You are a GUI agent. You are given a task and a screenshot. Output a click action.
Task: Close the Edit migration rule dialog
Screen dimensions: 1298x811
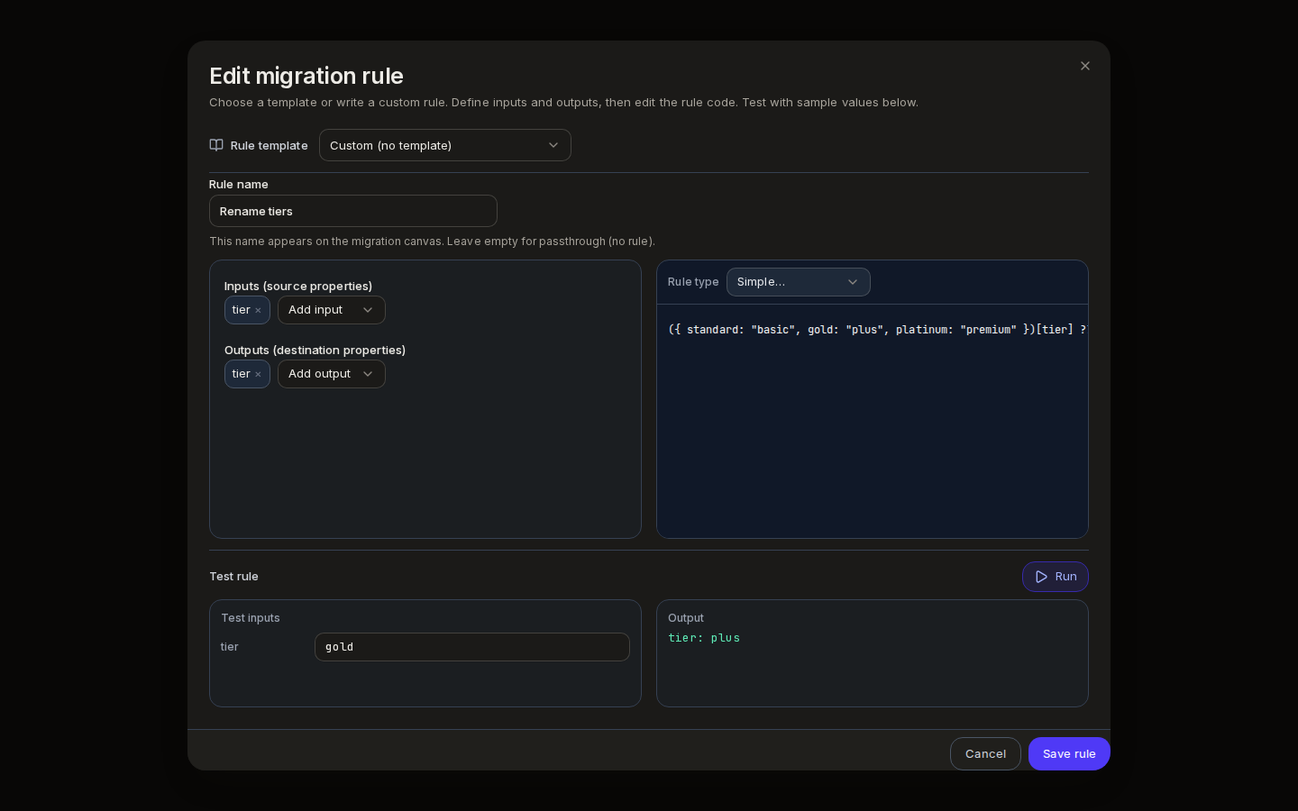coord(1085,66)
